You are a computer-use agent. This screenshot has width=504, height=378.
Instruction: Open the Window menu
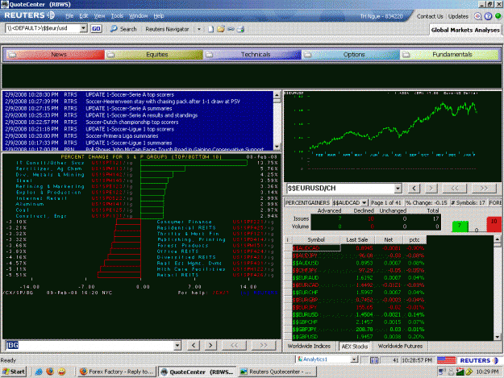[x=138, y=16]
